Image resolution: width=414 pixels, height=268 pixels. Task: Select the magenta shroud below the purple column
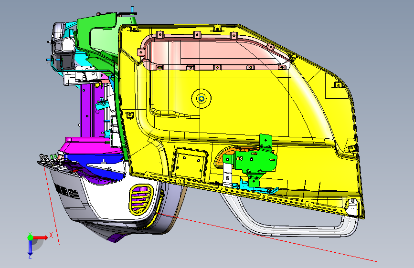90,146
